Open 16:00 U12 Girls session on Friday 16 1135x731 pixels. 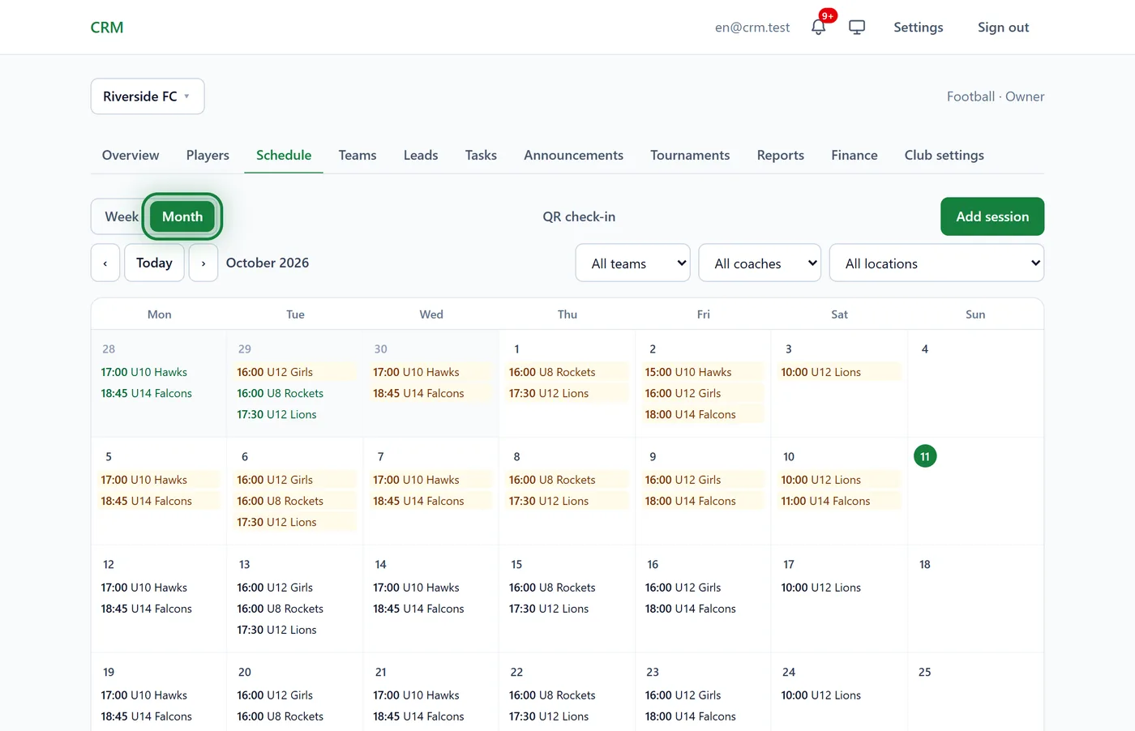703,588
